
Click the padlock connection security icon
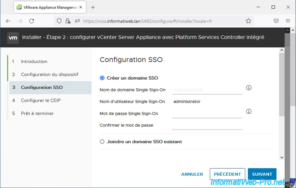click(x=68, y=21)
